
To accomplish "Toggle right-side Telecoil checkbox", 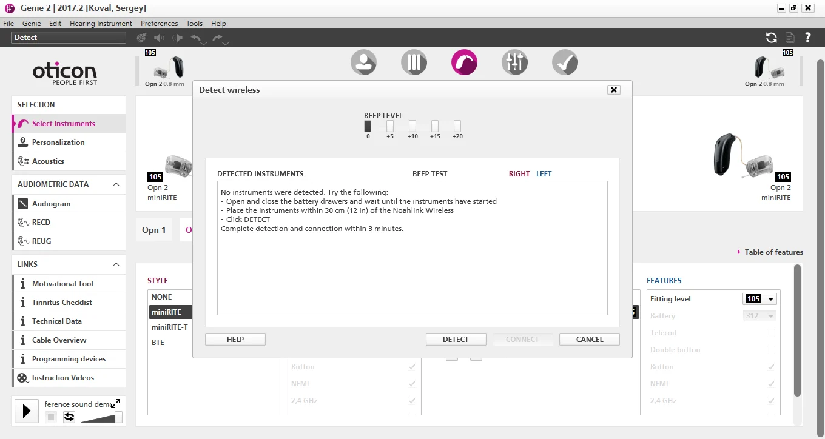I will tap(771, 333).
